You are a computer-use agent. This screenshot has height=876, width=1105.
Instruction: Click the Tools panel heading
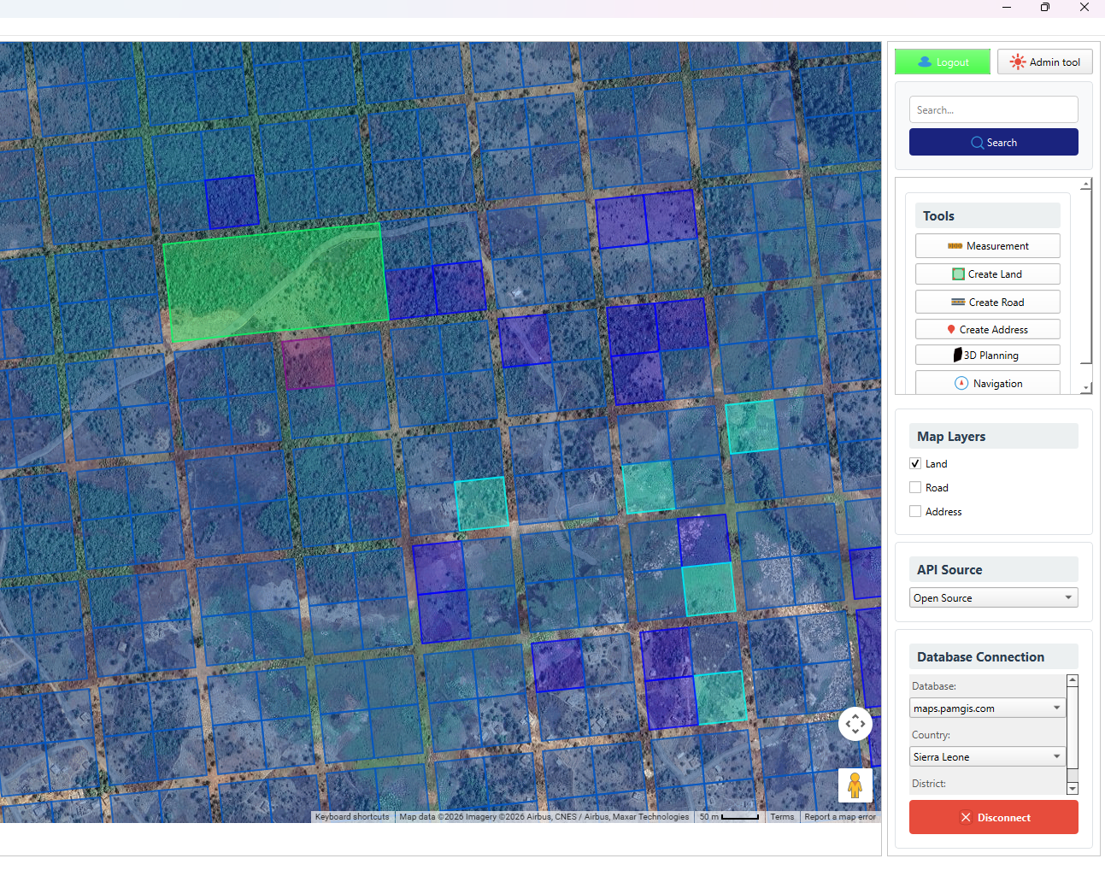point(938,216)
